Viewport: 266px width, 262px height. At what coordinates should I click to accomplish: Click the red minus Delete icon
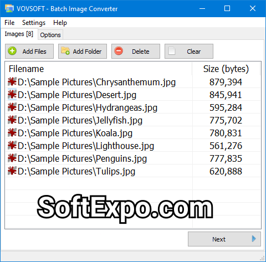tap(119, 51)
